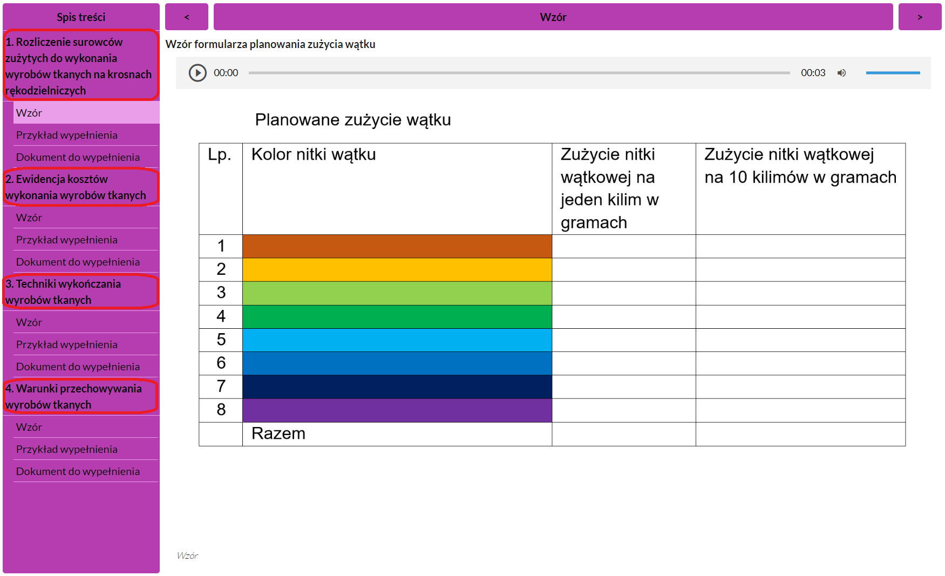The width and height of the screenshot is (945, 576).
Task: Select the play triangle icon
Action: [198, 72]
